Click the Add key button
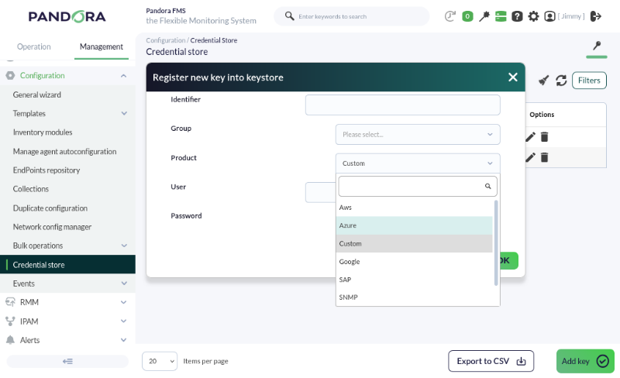The height and width of the screenshot is (378, 620). 585,361
